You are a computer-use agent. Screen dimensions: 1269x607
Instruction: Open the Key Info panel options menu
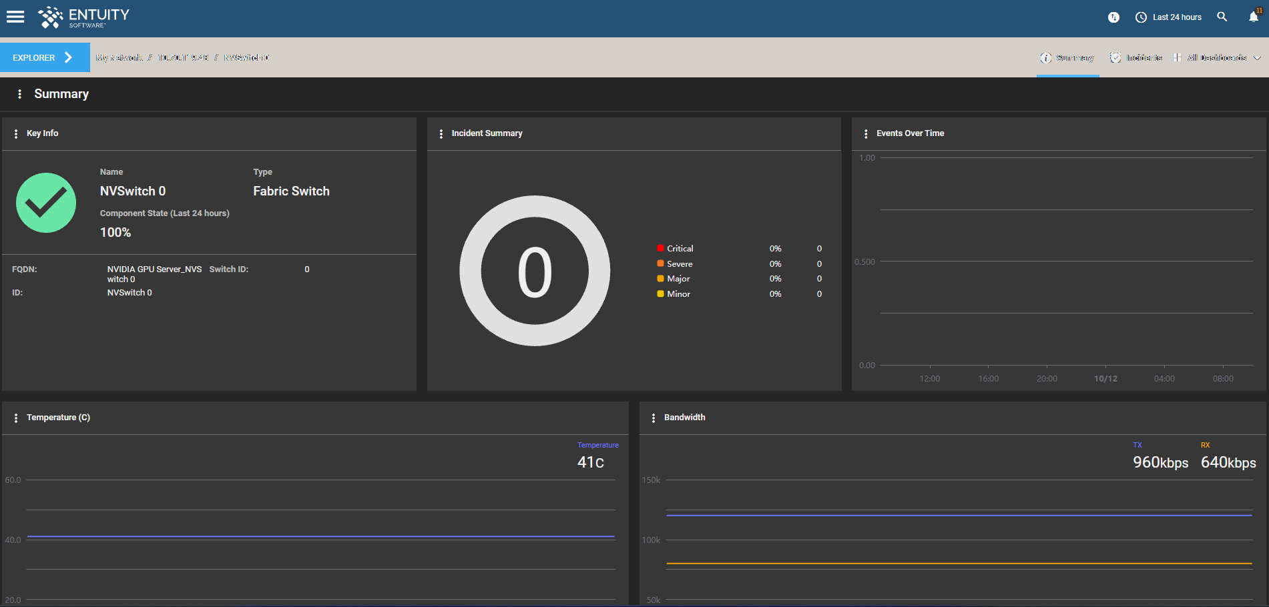click(16, 133)
